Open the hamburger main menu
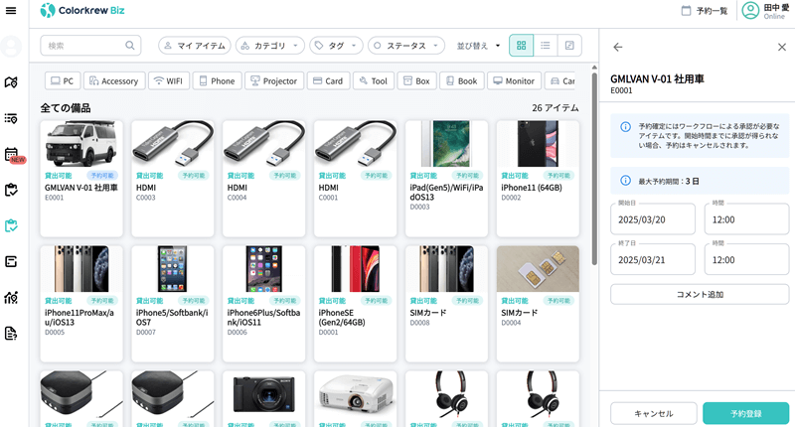Viewport: 795px width, 427px height. coord(11,11)
